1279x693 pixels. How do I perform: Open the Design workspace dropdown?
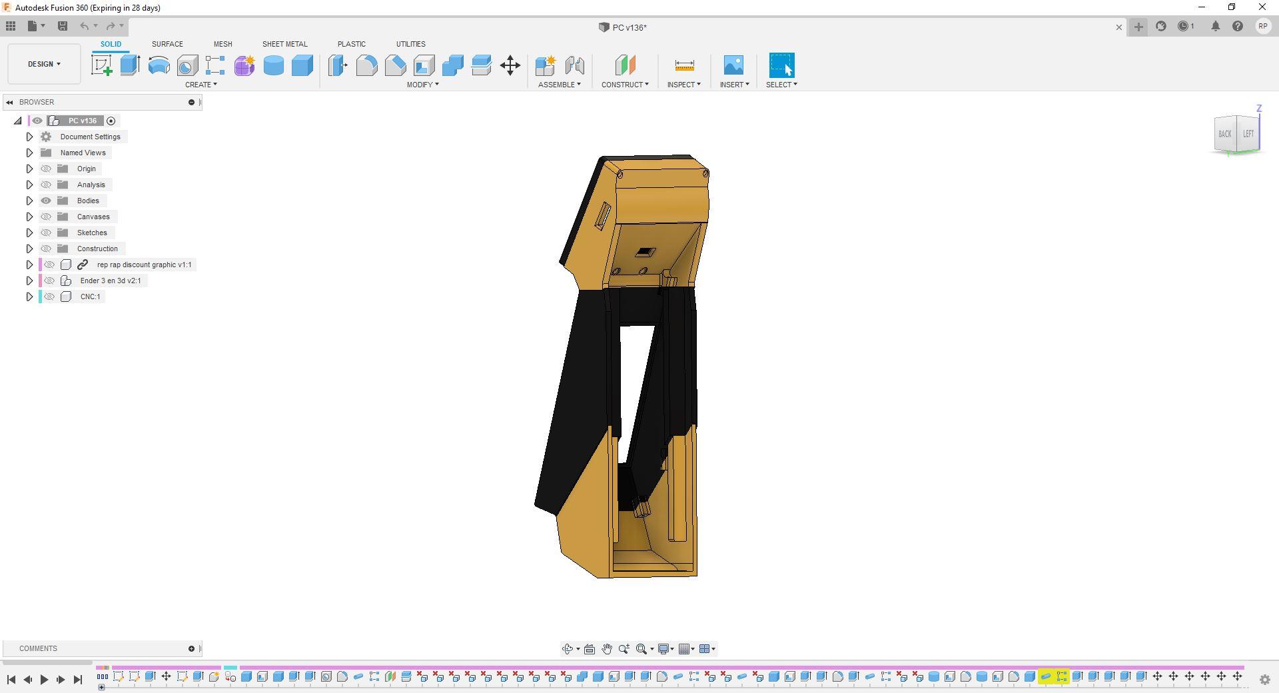coord(44,64)
